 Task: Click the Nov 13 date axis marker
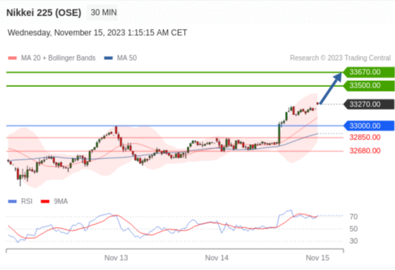[x=116, y=258]
